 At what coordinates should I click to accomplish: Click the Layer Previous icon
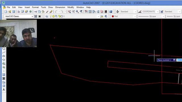(x=106, y=16)
